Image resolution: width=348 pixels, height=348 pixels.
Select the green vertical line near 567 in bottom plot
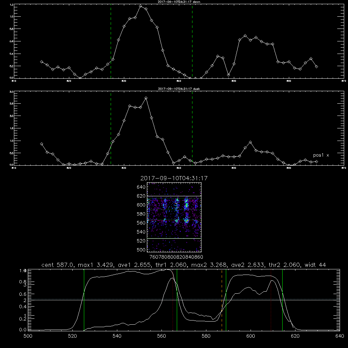(x=177, y=300)
